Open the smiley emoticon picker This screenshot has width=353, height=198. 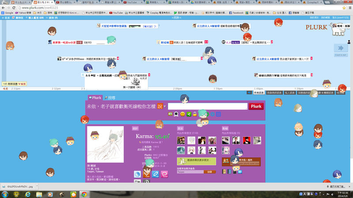click(183, 114)
